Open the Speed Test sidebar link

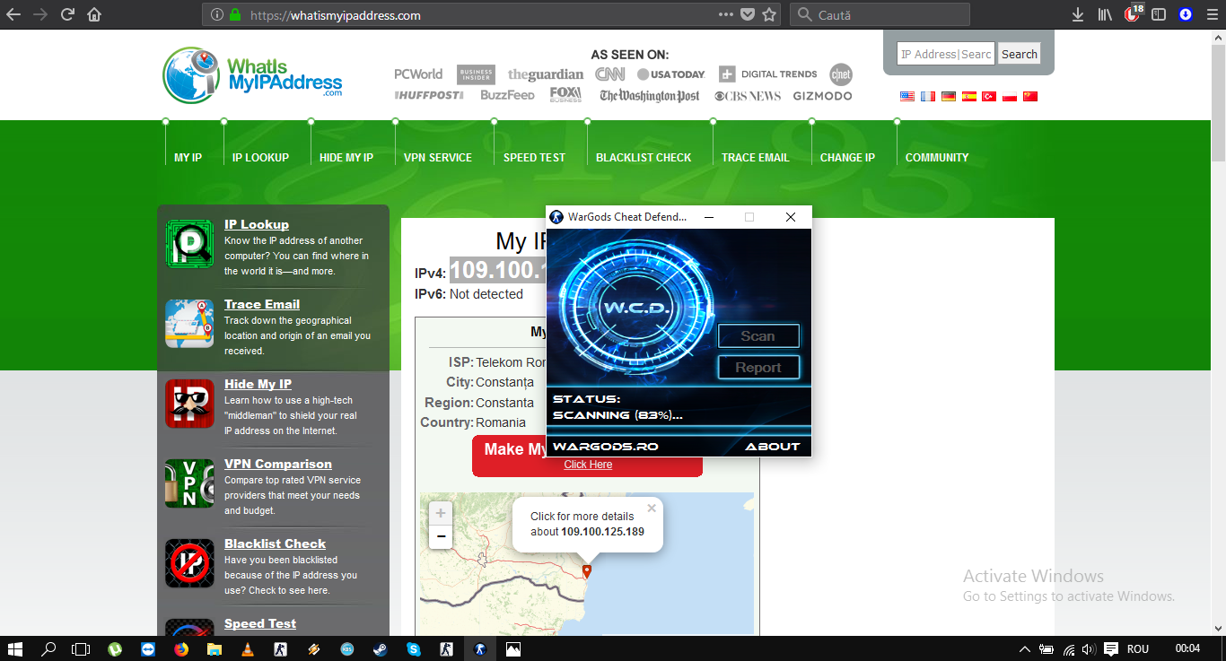point(260,623)
